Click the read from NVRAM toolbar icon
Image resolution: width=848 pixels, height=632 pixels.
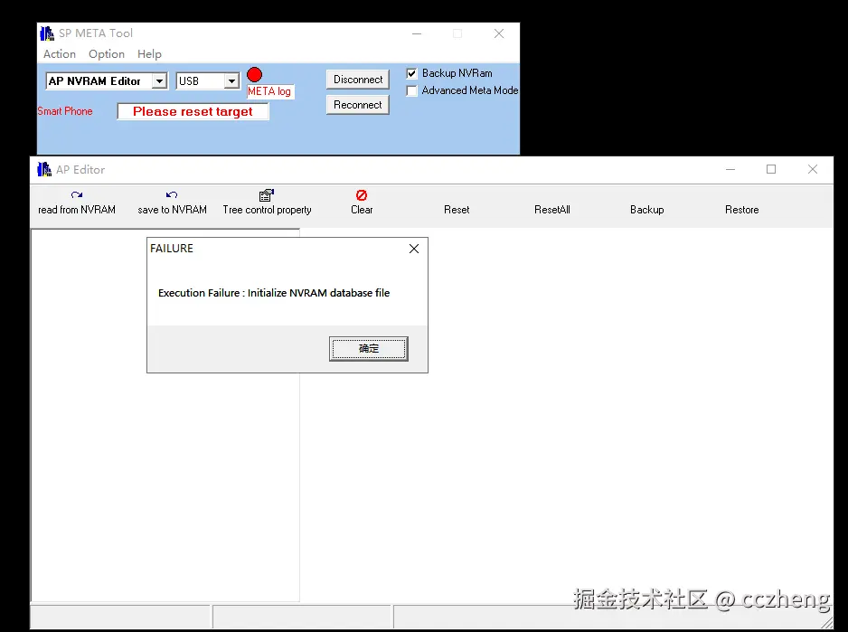(77, 194)
